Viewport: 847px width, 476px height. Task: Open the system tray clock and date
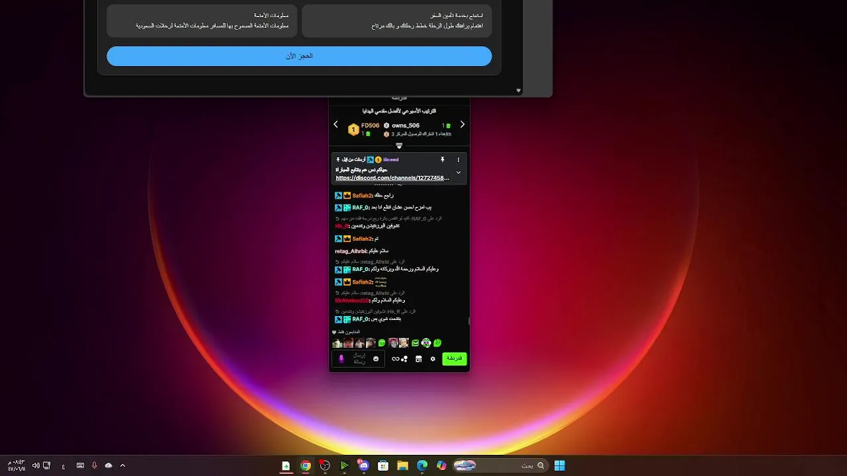(x=17, y=465)
